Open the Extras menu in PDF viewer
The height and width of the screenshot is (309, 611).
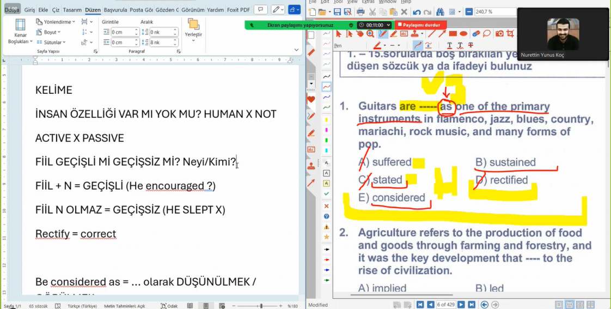368,2
